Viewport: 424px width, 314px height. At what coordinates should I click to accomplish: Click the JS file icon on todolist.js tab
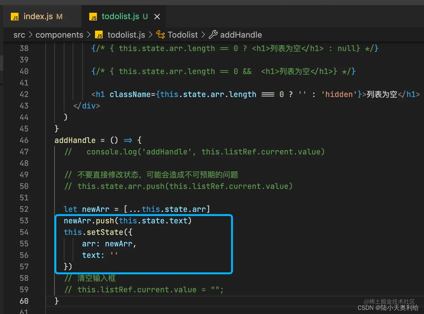coord(93,17)
